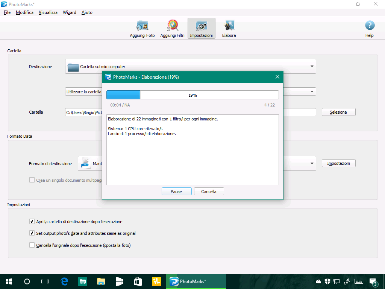Screen dimensions: 385x289
Task: Select the Impostazioni toolbar step
Action: (202, 28)
